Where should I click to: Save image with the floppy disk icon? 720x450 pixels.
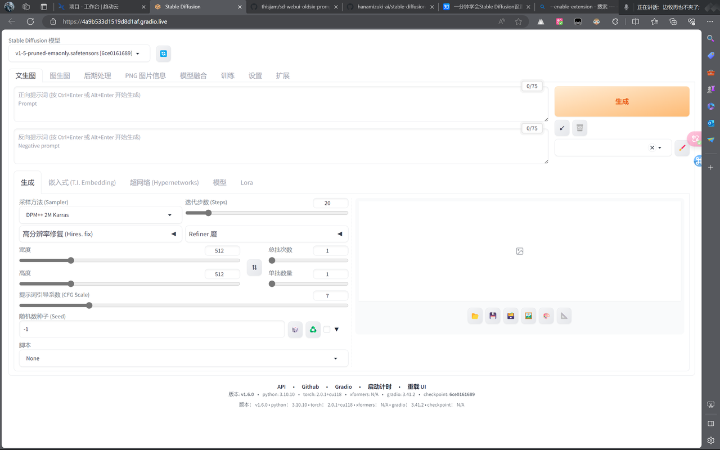[x=493, y=316]
